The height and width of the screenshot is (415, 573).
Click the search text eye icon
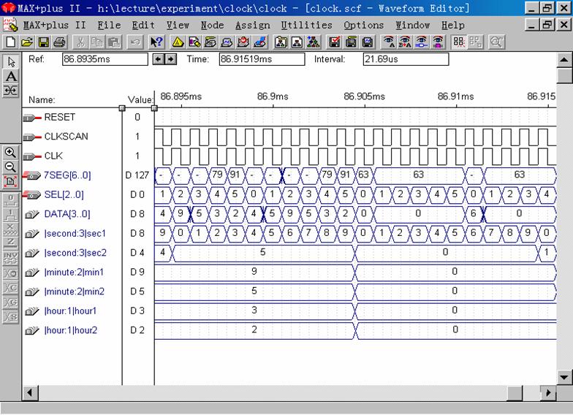[x=389, y=42]
